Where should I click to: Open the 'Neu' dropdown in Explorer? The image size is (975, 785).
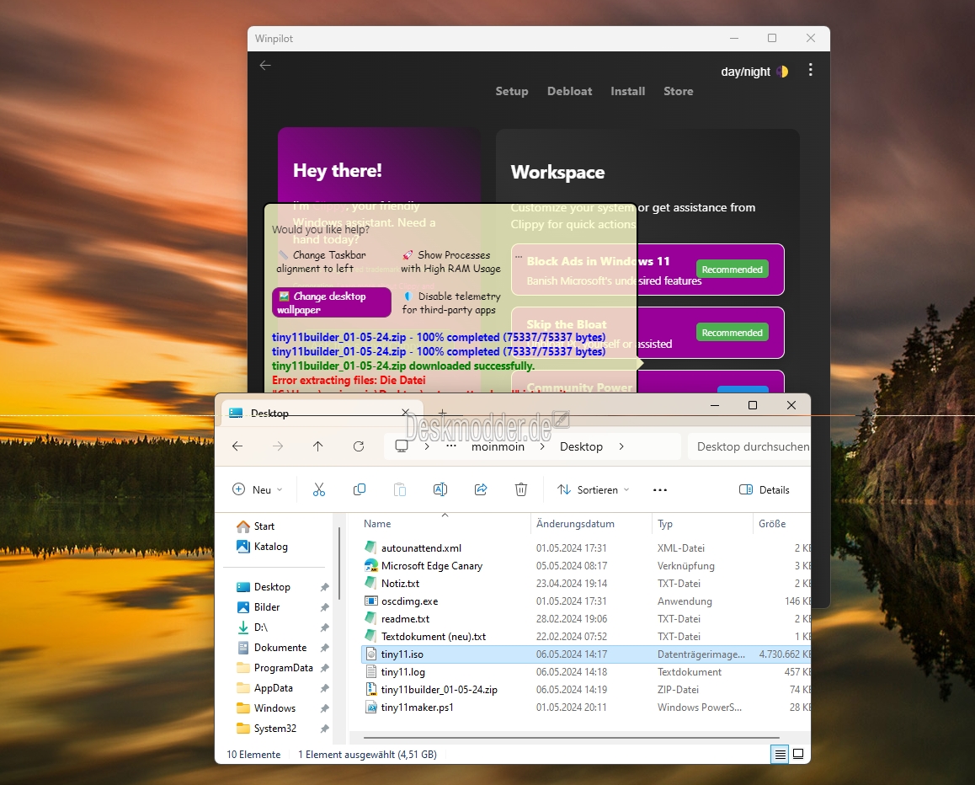(x=257, y=489)
